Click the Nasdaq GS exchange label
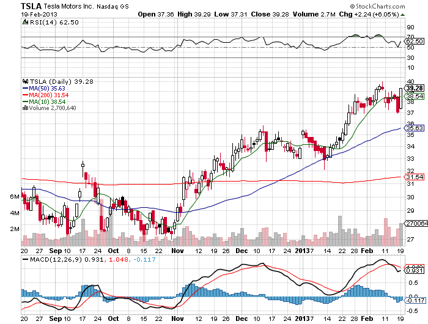This screenshot has width=428, height=324. pos(113,6)
